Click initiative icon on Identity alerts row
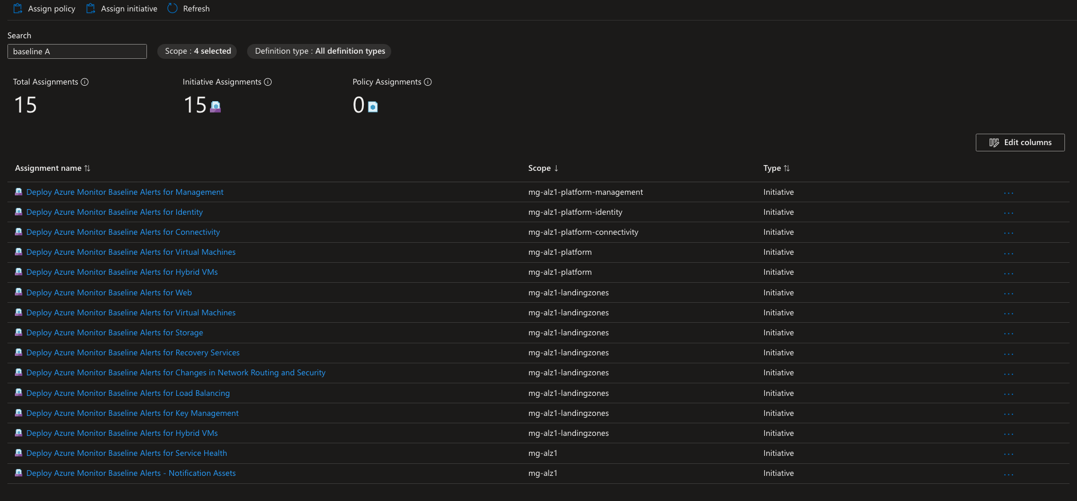The height and width of the screenshot is (501, 1077). [x=19, y=212]
